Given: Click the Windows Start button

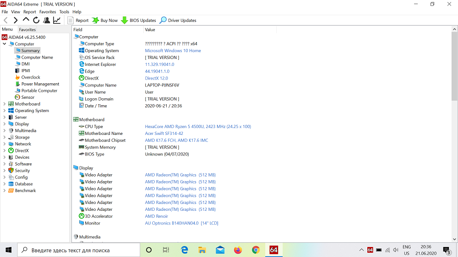Looking at the screenshot, I should pos(8,250).
